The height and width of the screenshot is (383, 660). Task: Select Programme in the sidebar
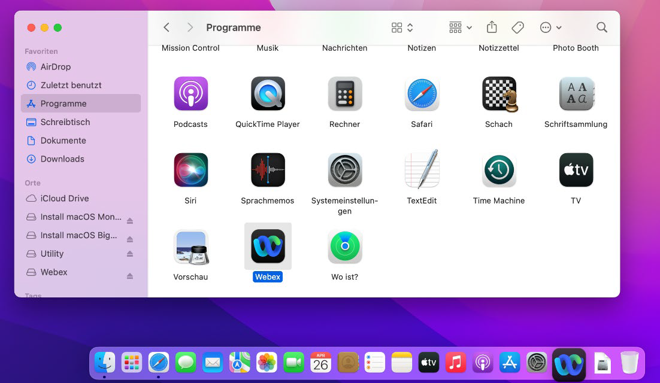[81, 104]
